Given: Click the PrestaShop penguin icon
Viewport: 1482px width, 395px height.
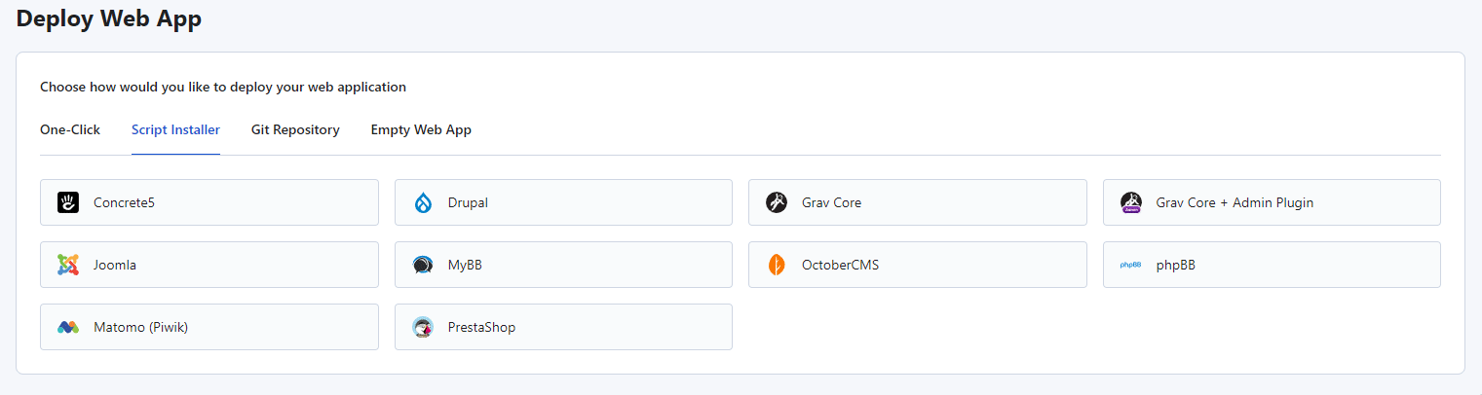Looking at the screenshot, I should click(x=422, y=327).
